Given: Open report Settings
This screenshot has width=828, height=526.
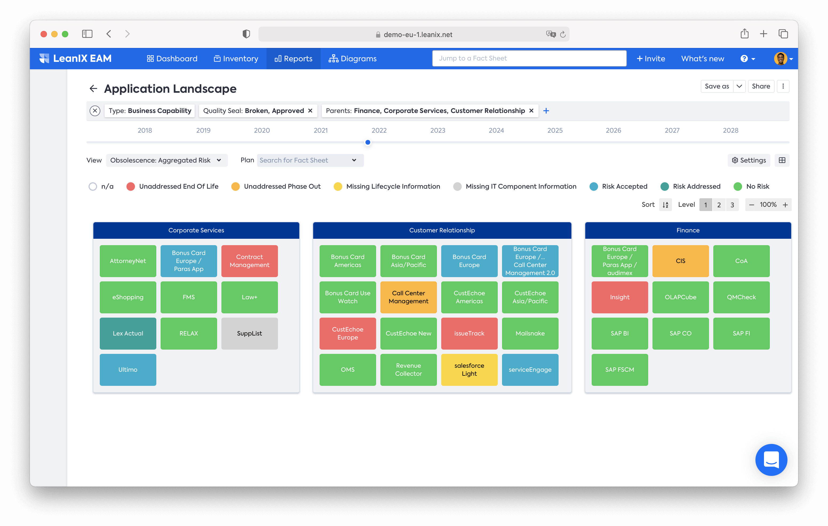Looking at the screenshot, I should pos(749,160).
